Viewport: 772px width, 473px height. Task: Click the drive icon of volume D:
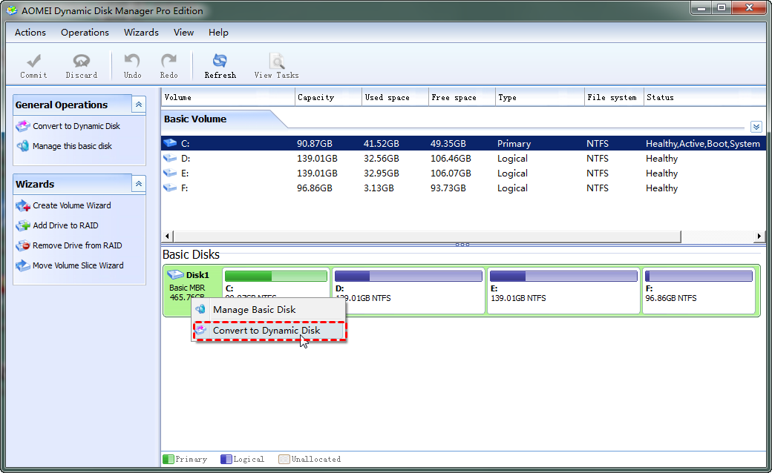coord(170,158)
